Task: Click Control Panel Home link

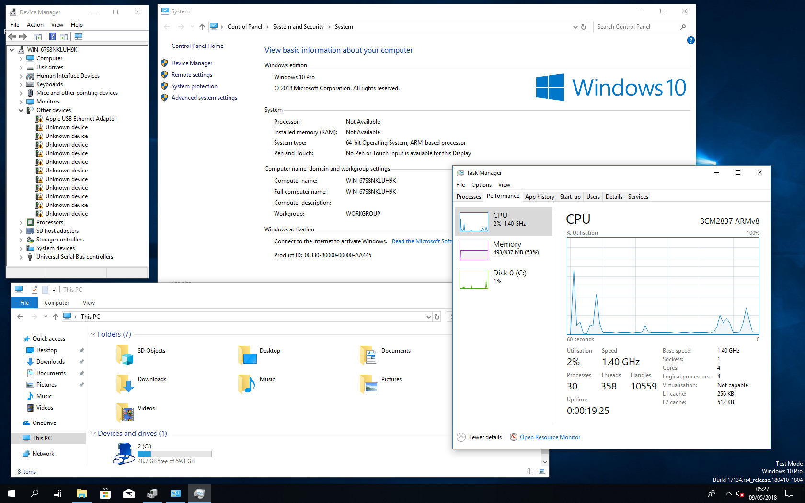Action: click(x=197, y=46)
